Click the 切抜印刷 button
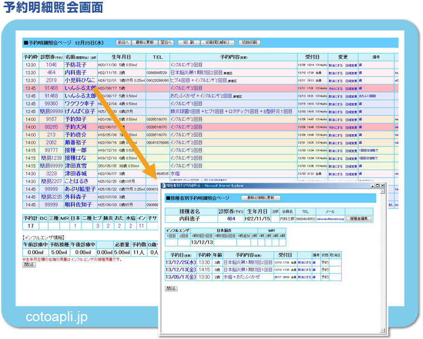Screen dimensions: 423x339 pyautogui.click(x=249, y=43)
